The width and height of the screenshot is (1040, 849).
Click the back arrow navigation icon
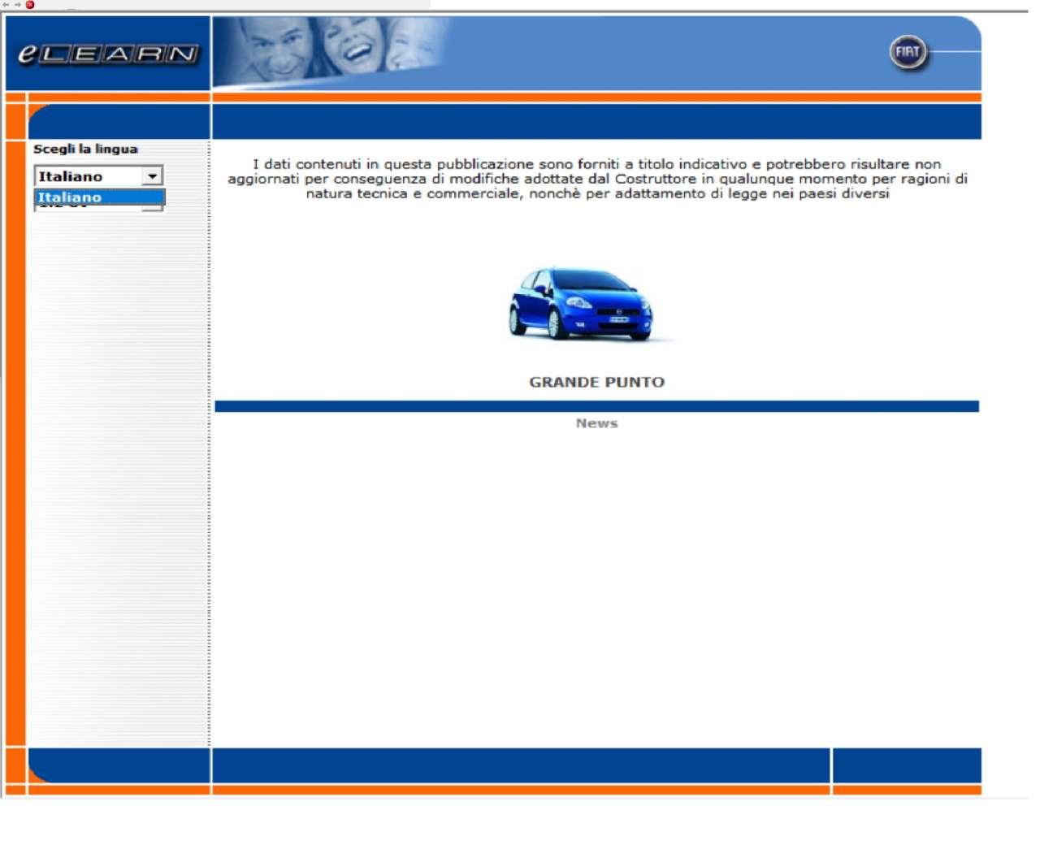6,5
